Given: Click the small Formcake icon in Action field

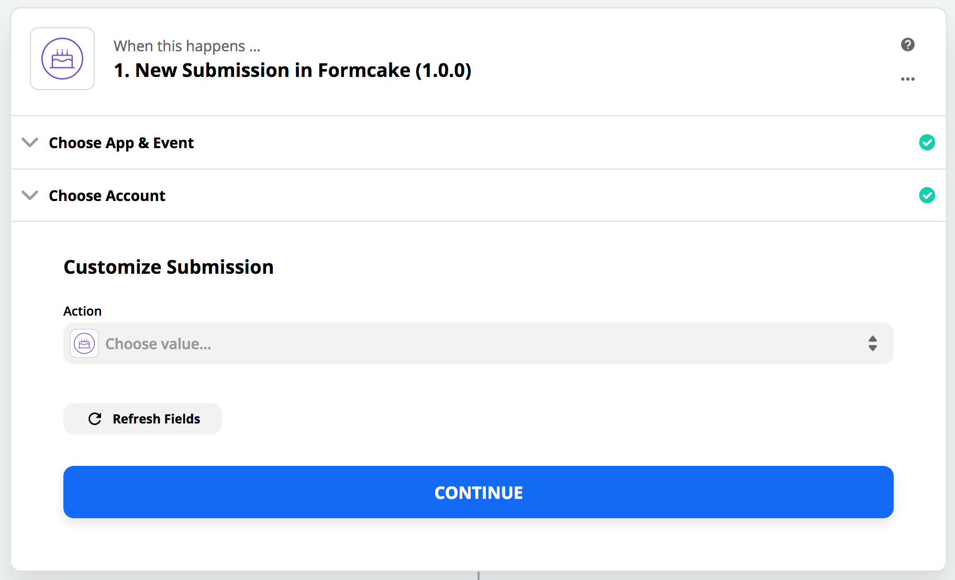Looking at the screenshot, I should click(84, 344).
